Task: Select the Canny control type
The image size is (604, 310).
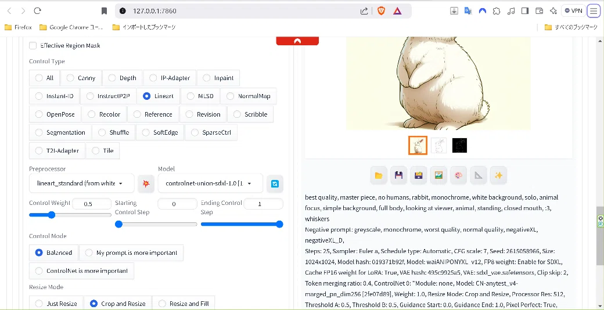Action: 81,78
